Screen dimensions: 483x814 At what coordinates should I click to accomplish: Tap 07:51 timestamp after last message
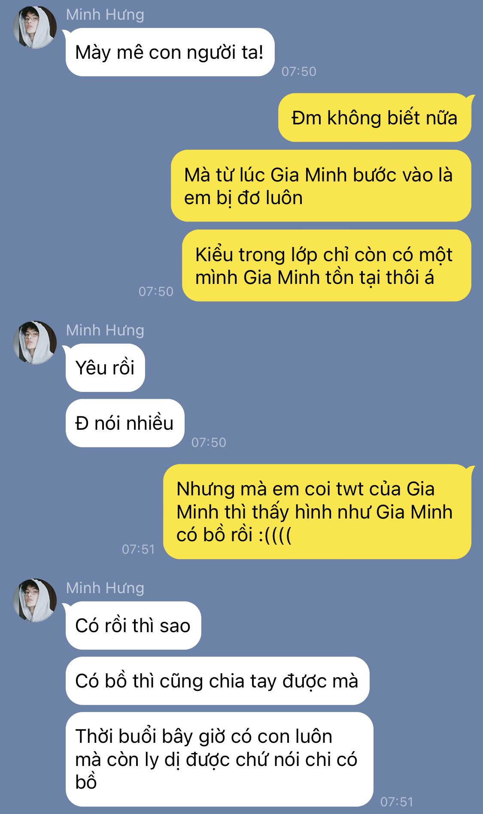(x=397, y=802)
